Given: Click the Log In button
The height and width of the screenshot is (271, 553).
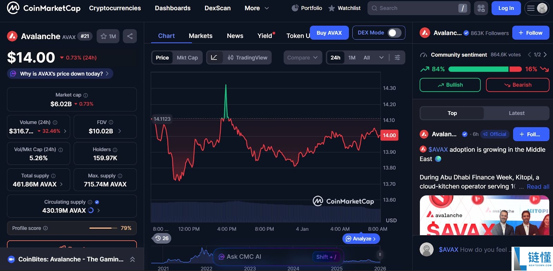Looking at the screenshot, I should coord(506,8).
